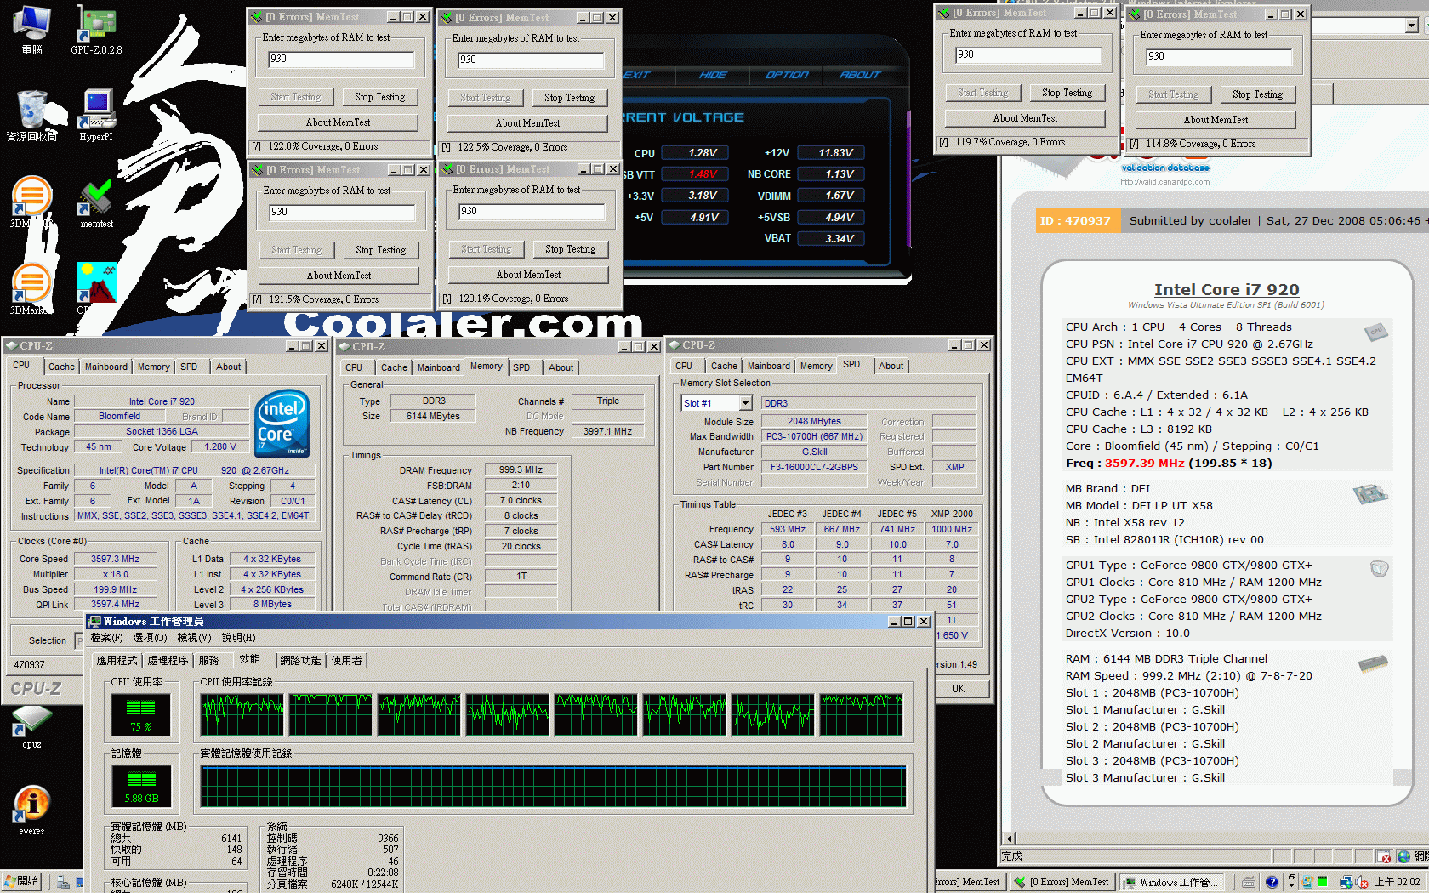Image resolution: width=1429 pixels, height=893 pixels.
Task: Stop Testing in the 120.1% Coverage MemTest window
Action: 570,249
